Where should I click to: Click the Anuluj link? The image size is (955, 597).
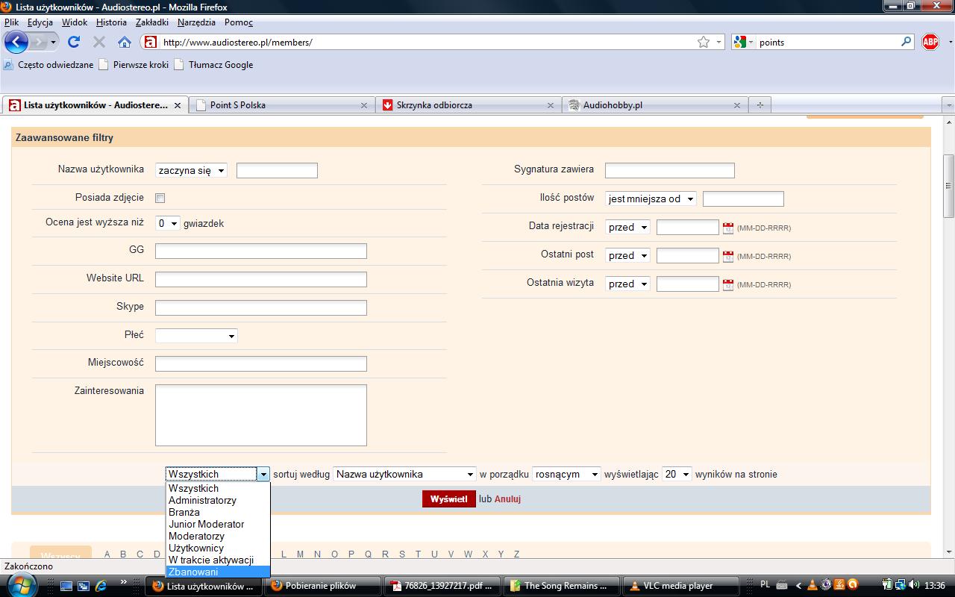point(507,498)
